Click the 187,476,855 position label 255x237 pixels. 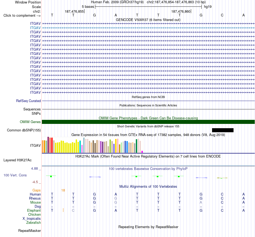tap(74, 11)
